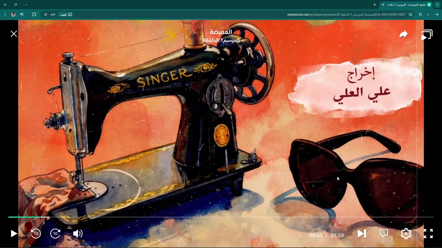Screen dimensions: 442x248
Task: Share this episode via arrow icon
Action: point(403,34)
